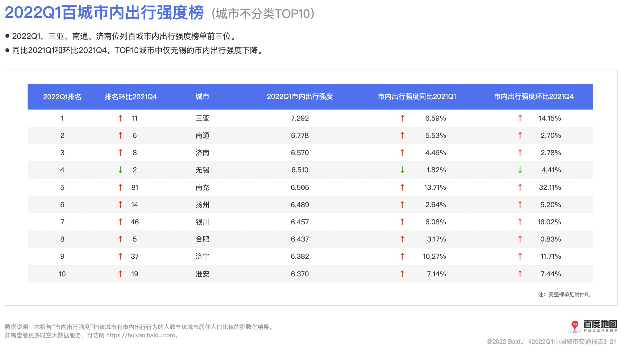The image size is (621, 350).
Task: Select the 2022Q1排名 column header
Action: point(62,97)
